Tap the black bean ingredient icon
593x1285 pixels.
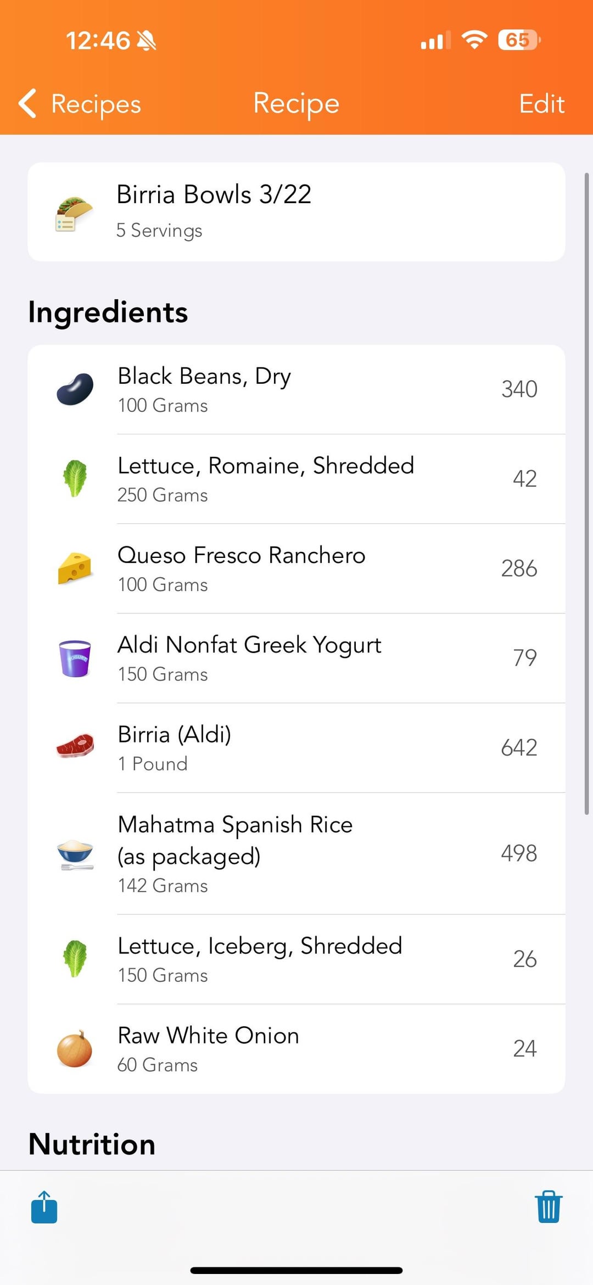click(x=75, y=389)
